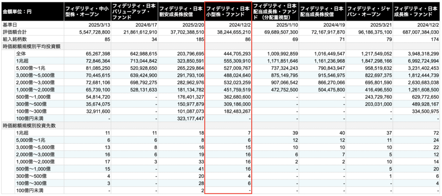Viewport: 442px width, 196px height.
Task: Select cell 875,149,795 in 3,000億〜5,000億 row
Action: pyautogui.click(x=284, y=75)
